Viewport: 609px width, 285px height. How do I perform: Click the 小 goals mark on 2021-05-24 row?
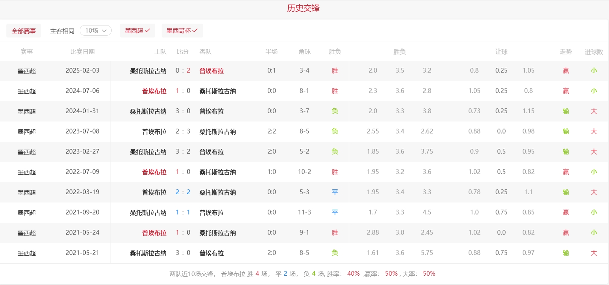(594, 233)
